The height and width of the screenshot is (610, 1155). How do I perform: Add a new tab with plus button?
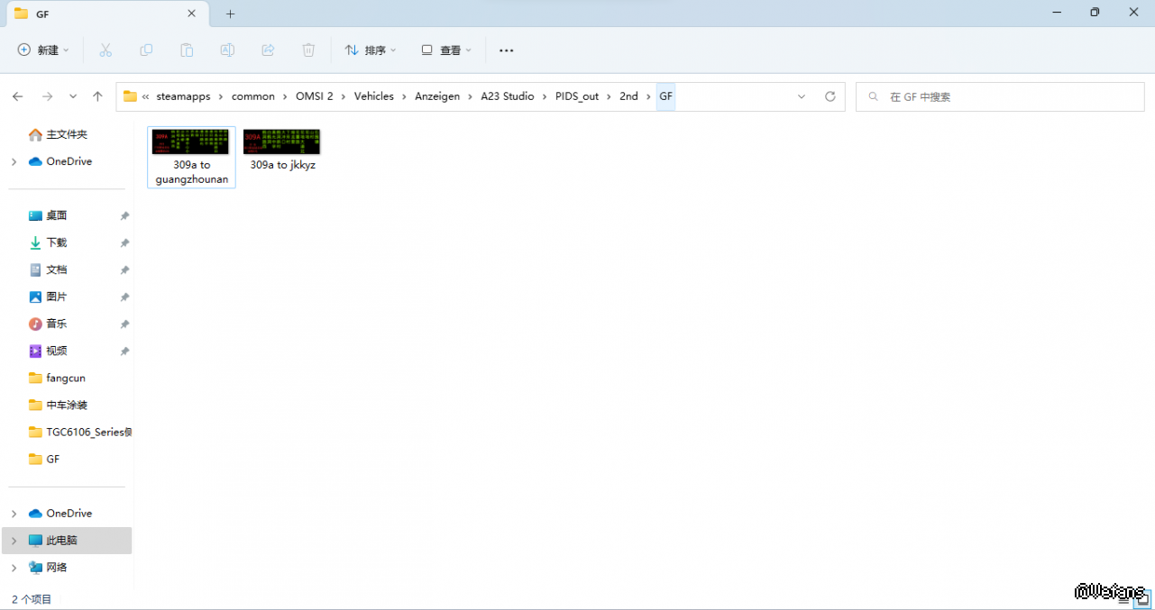[230, 14]
